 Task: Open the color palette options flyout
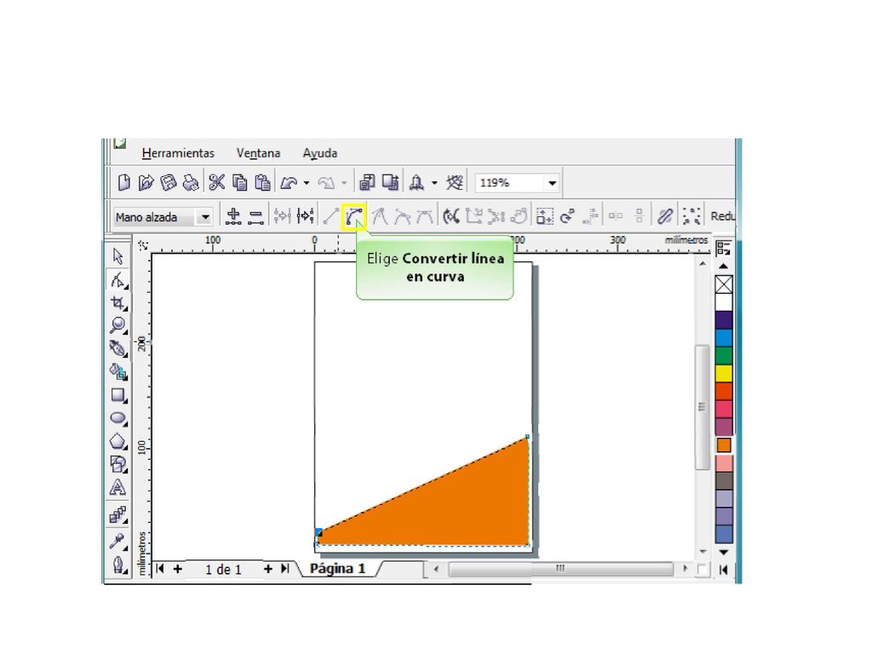(x=723, y=249)
